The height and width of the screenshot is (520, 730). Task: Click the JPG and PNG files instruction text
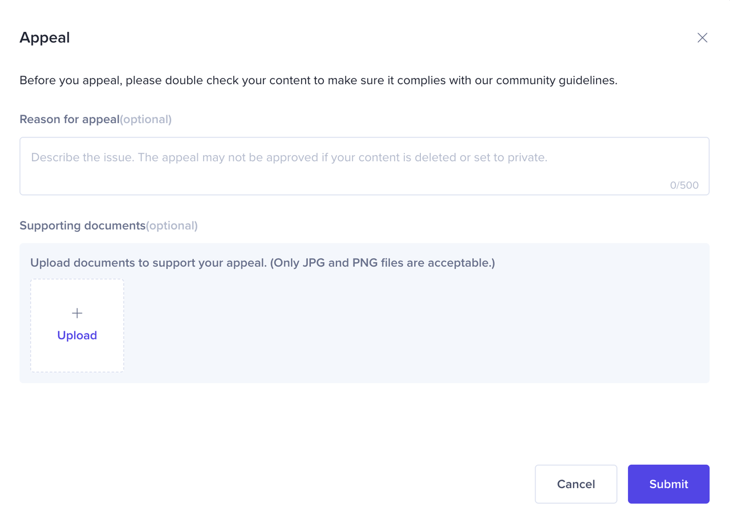click(383, 263)
